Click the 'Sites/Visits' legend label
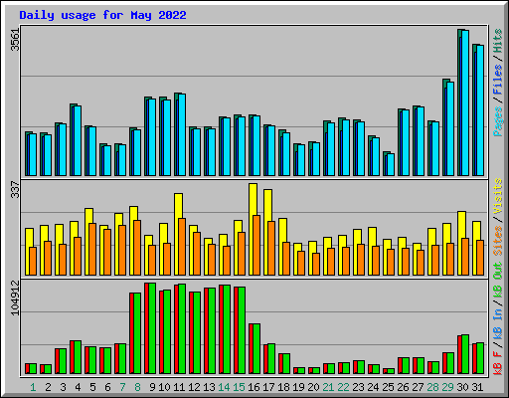 498,217
